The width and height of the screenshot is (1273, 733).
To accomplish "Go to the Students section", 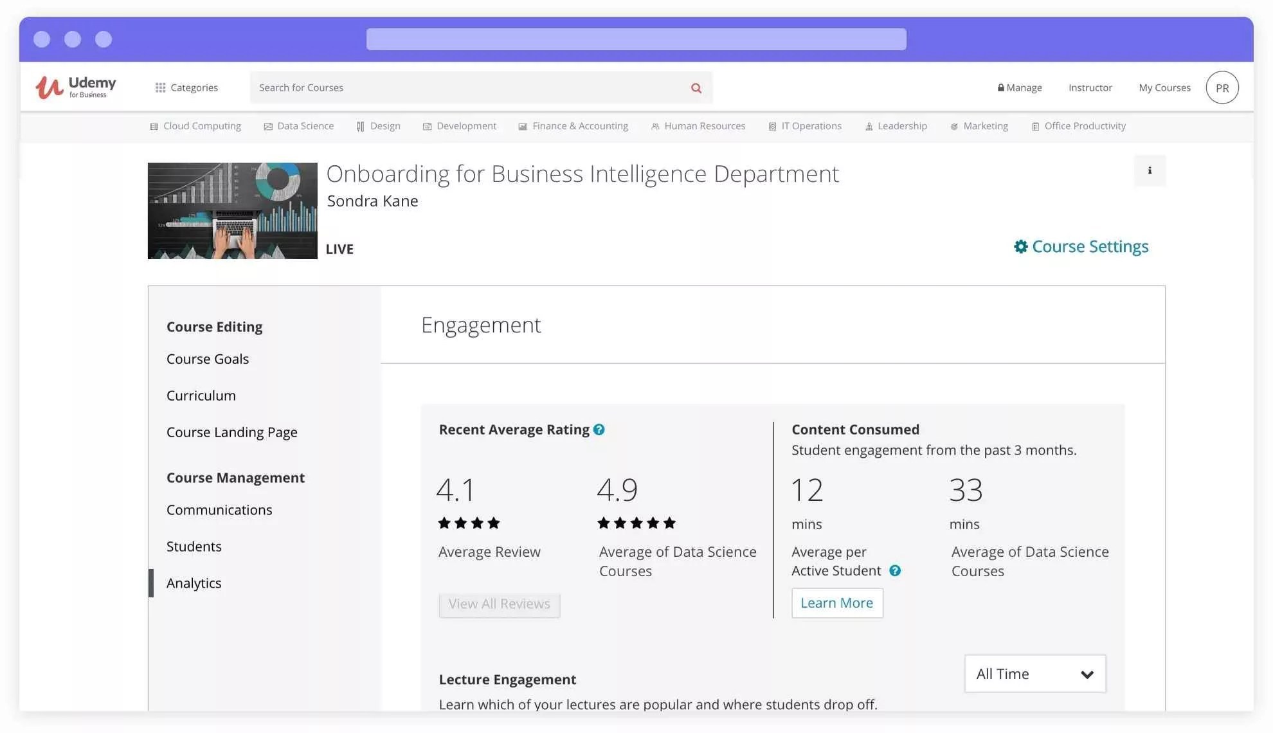I will tap(194, 547).
